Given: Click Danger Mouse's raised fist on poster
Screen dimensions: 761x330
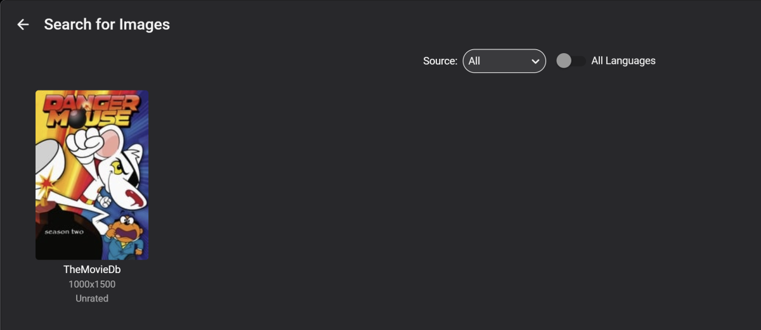Looking at the screenshot, I should [x=83, y=139].
